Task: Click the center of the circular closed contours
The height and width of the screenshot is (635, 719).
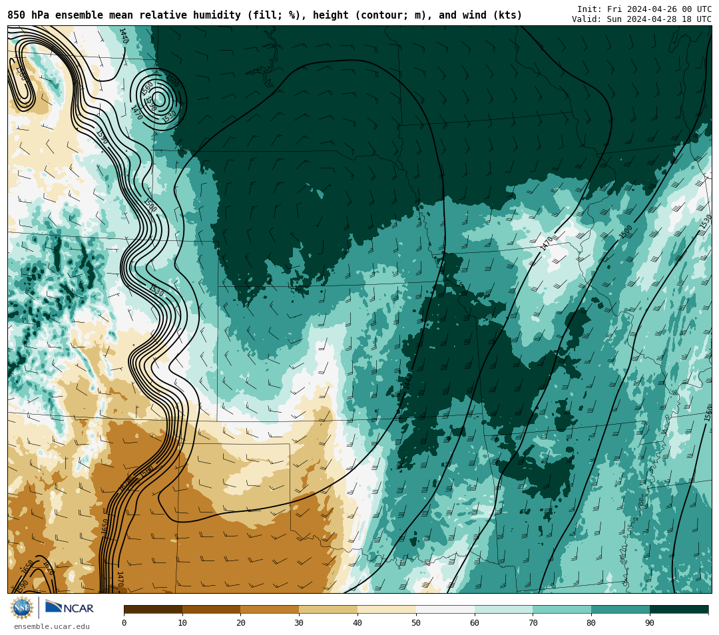Action: (158, 99)
